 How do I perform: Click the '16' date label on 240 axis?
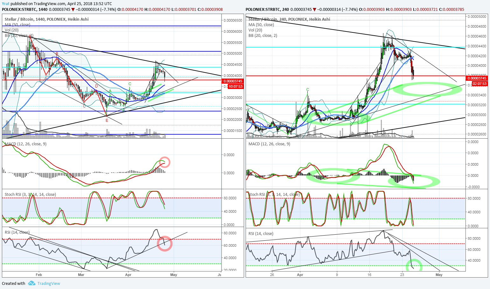coord(369,275)
